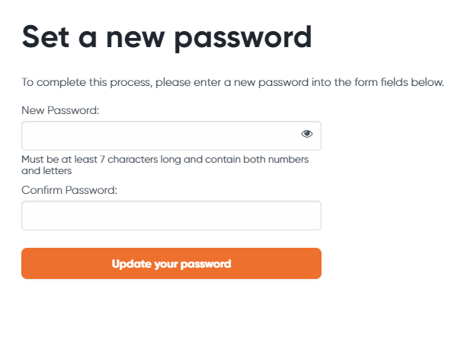Click the "Confirm Password:" label
This screenshot has width=464, height=339.
pos(69,190)
